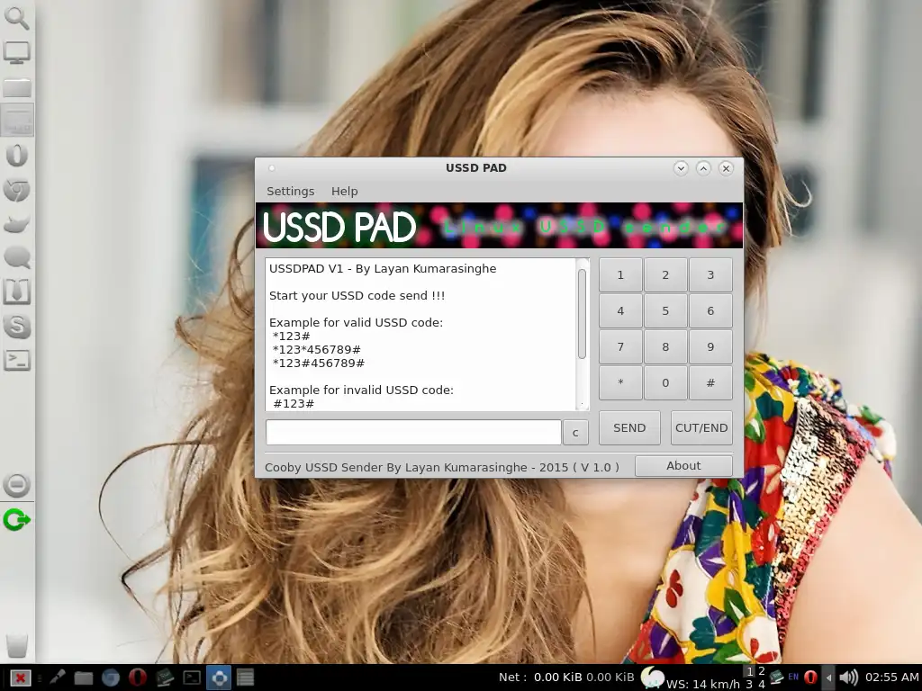Screen dimensions: 922x691
Task: Click keypad button 4
Action: [x=620, y=310]
